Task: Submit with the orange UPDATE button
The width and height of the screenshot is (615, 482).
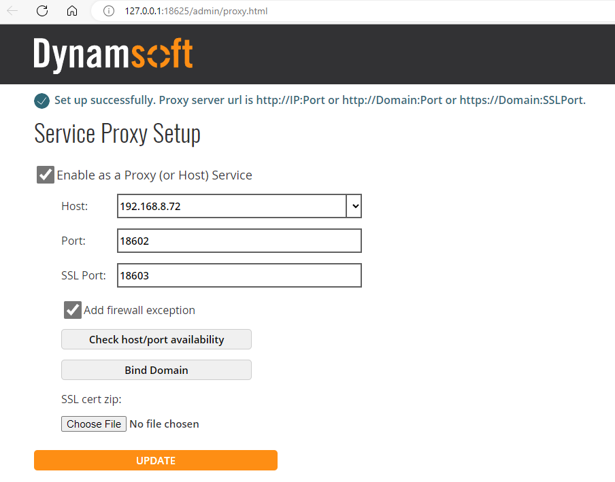Action: click(156, 460)
